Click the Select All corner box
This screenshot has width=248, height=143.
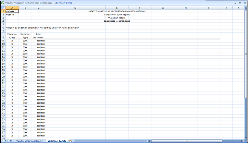[x=3, y=8]
